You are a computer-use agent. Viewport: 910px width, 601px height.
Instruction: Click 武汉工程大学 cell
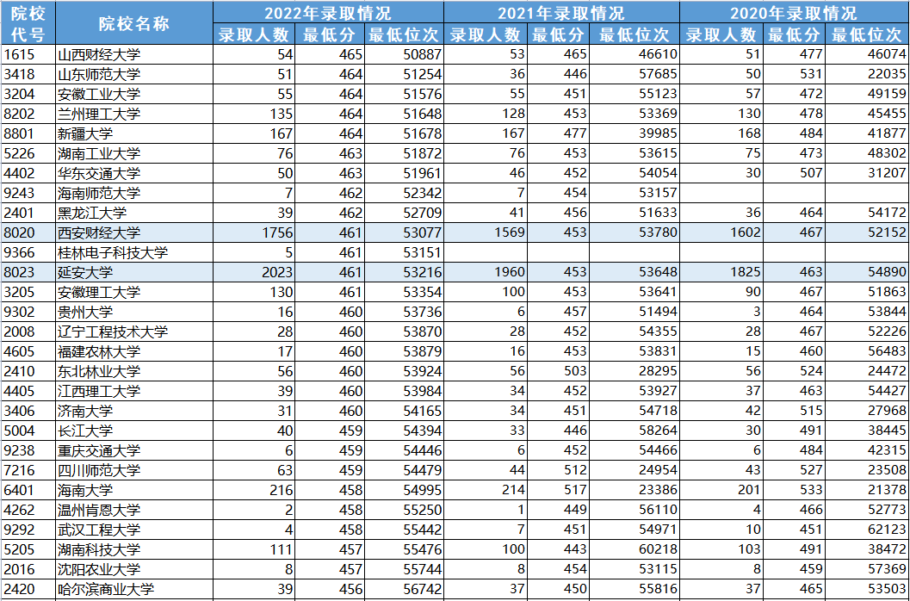coord(134,530)
